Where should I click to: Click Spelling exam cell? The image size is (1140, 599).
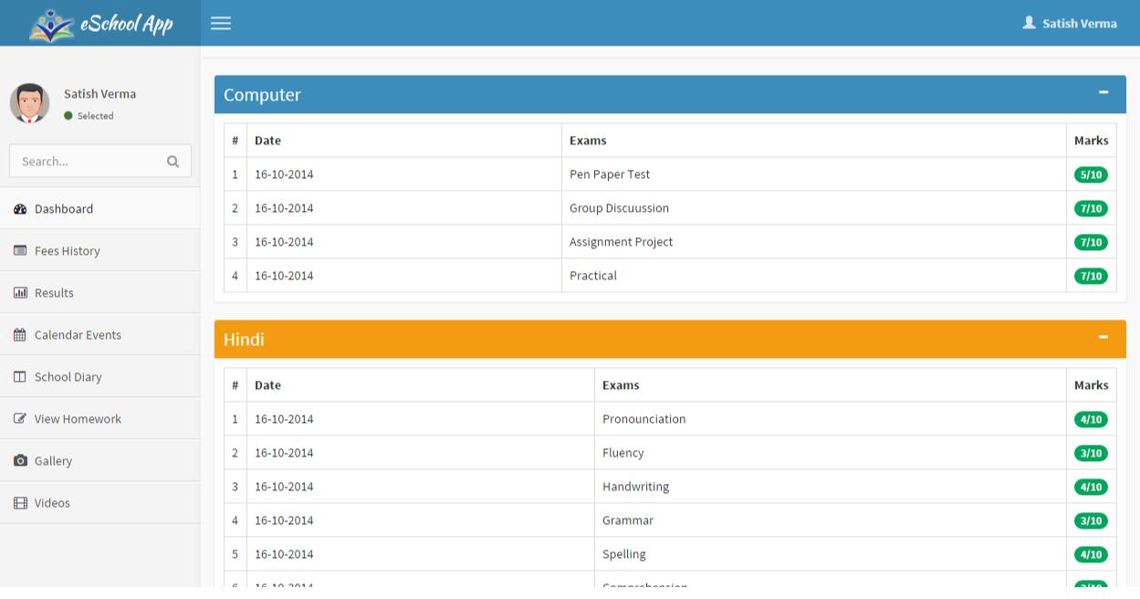point(830,554)
